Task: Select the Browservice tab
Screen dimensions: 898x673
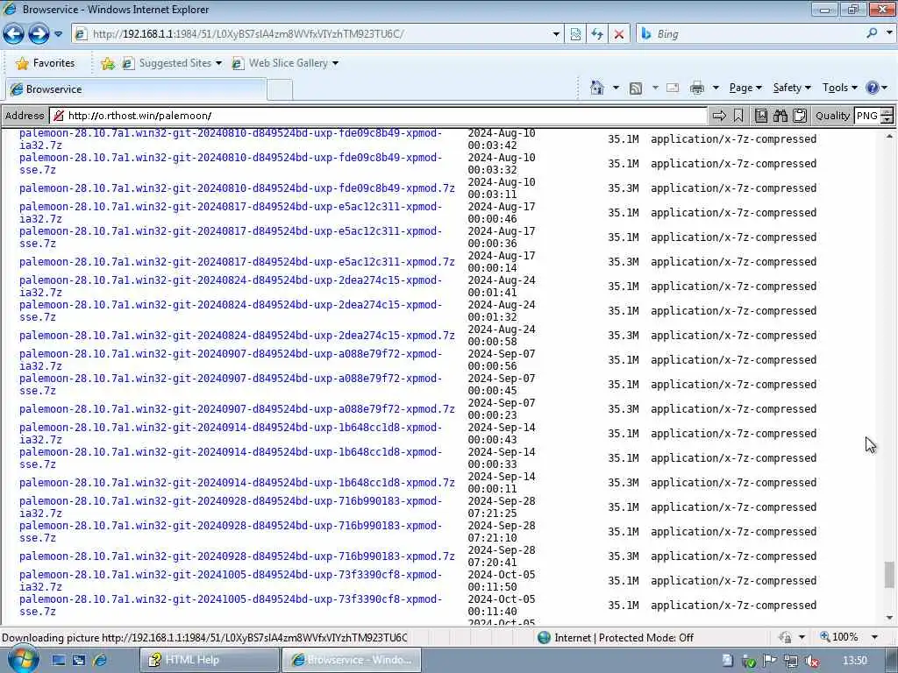Action: click(136, 89)
